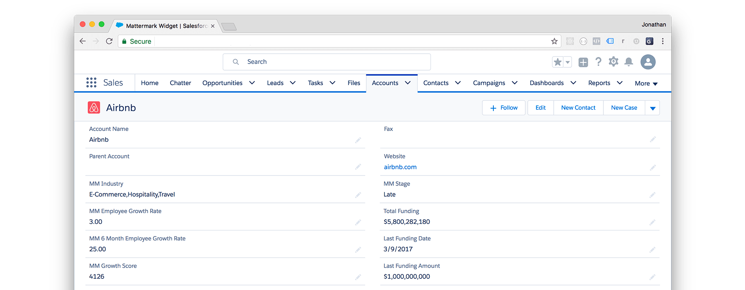The width and height of the screenshot is (745, 290).
Task: Select the Mattermark Widget browser tab
Action: 166,26
